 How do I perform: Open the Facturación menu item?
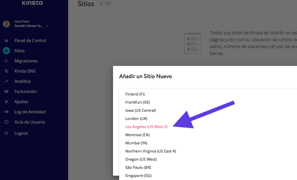pyautogui.click(x=26, y=91)
